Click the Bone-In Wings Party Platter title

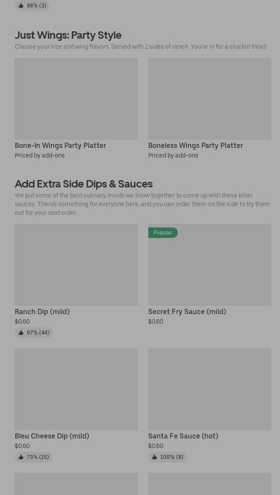(60, 145)
